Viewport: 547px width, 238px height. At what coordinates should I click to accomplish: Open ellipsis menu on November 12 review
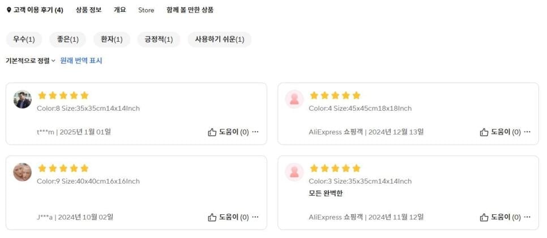point(527,217)
